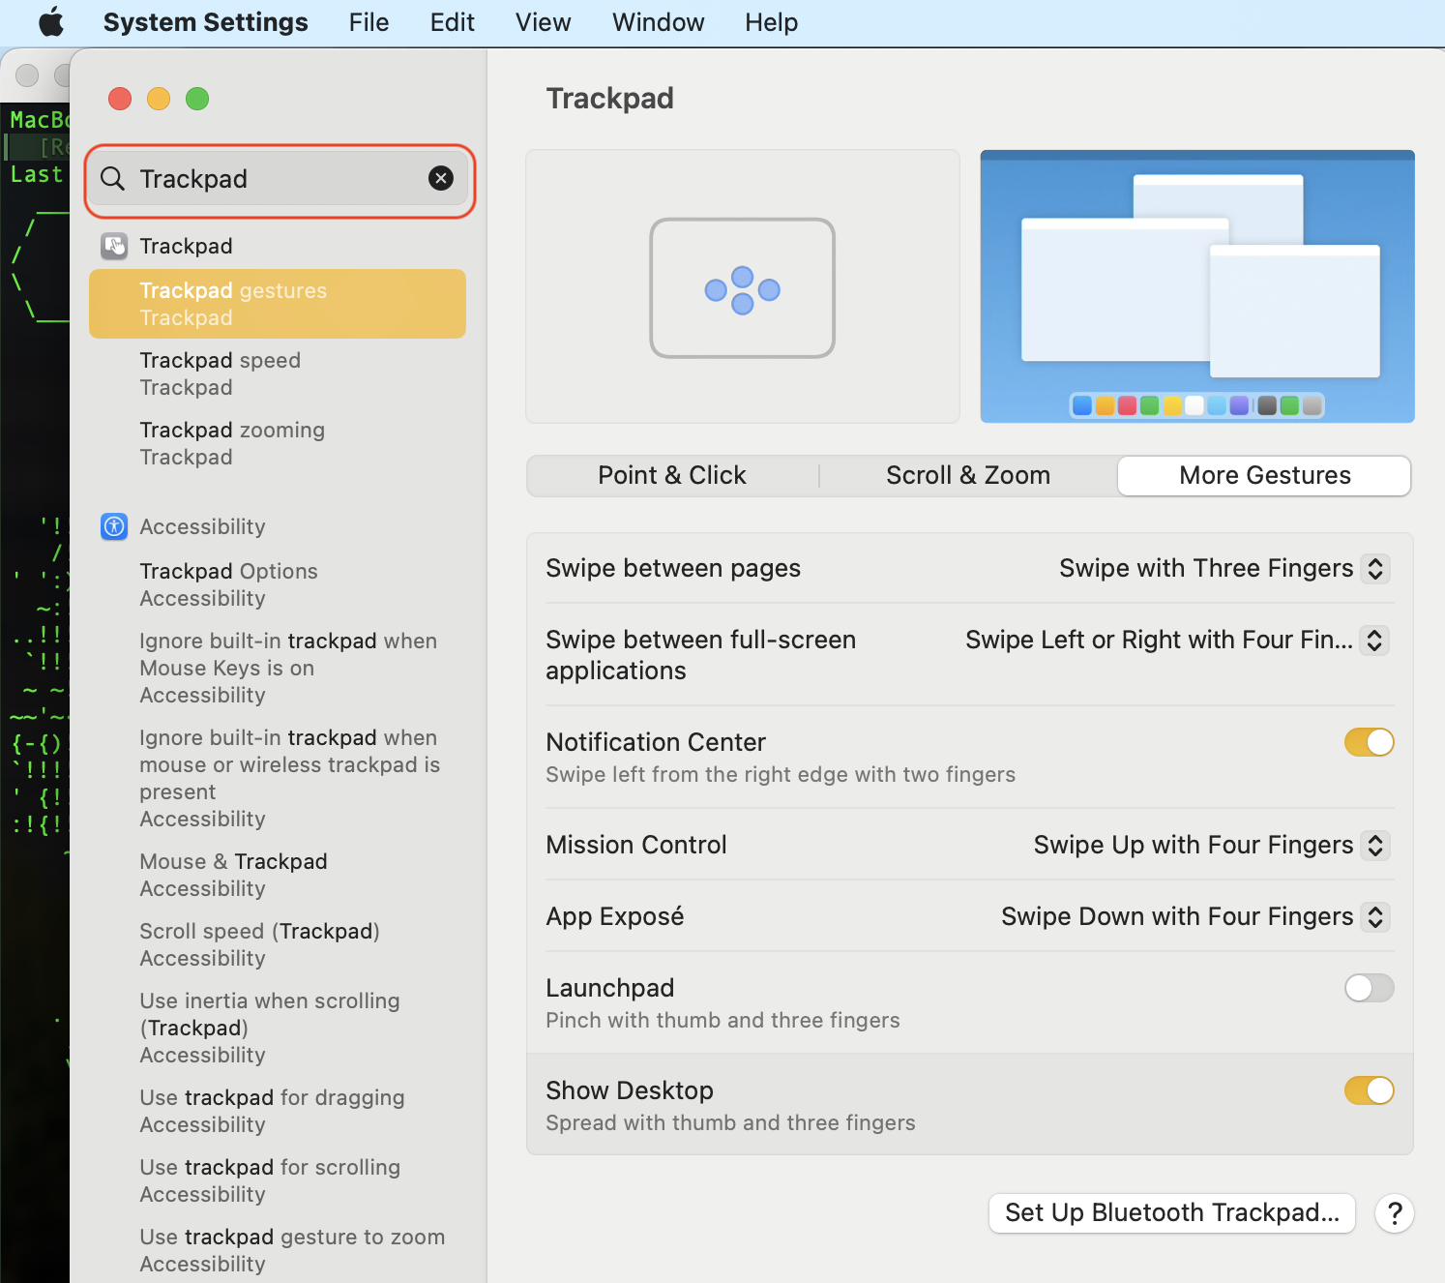Select Use inertia when scrolling result
The width and height of the screenshot is (1445, 1283).
pos(278,1028)
